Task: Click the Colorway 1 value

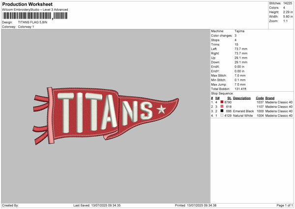Action: click(x=27, y=27)
